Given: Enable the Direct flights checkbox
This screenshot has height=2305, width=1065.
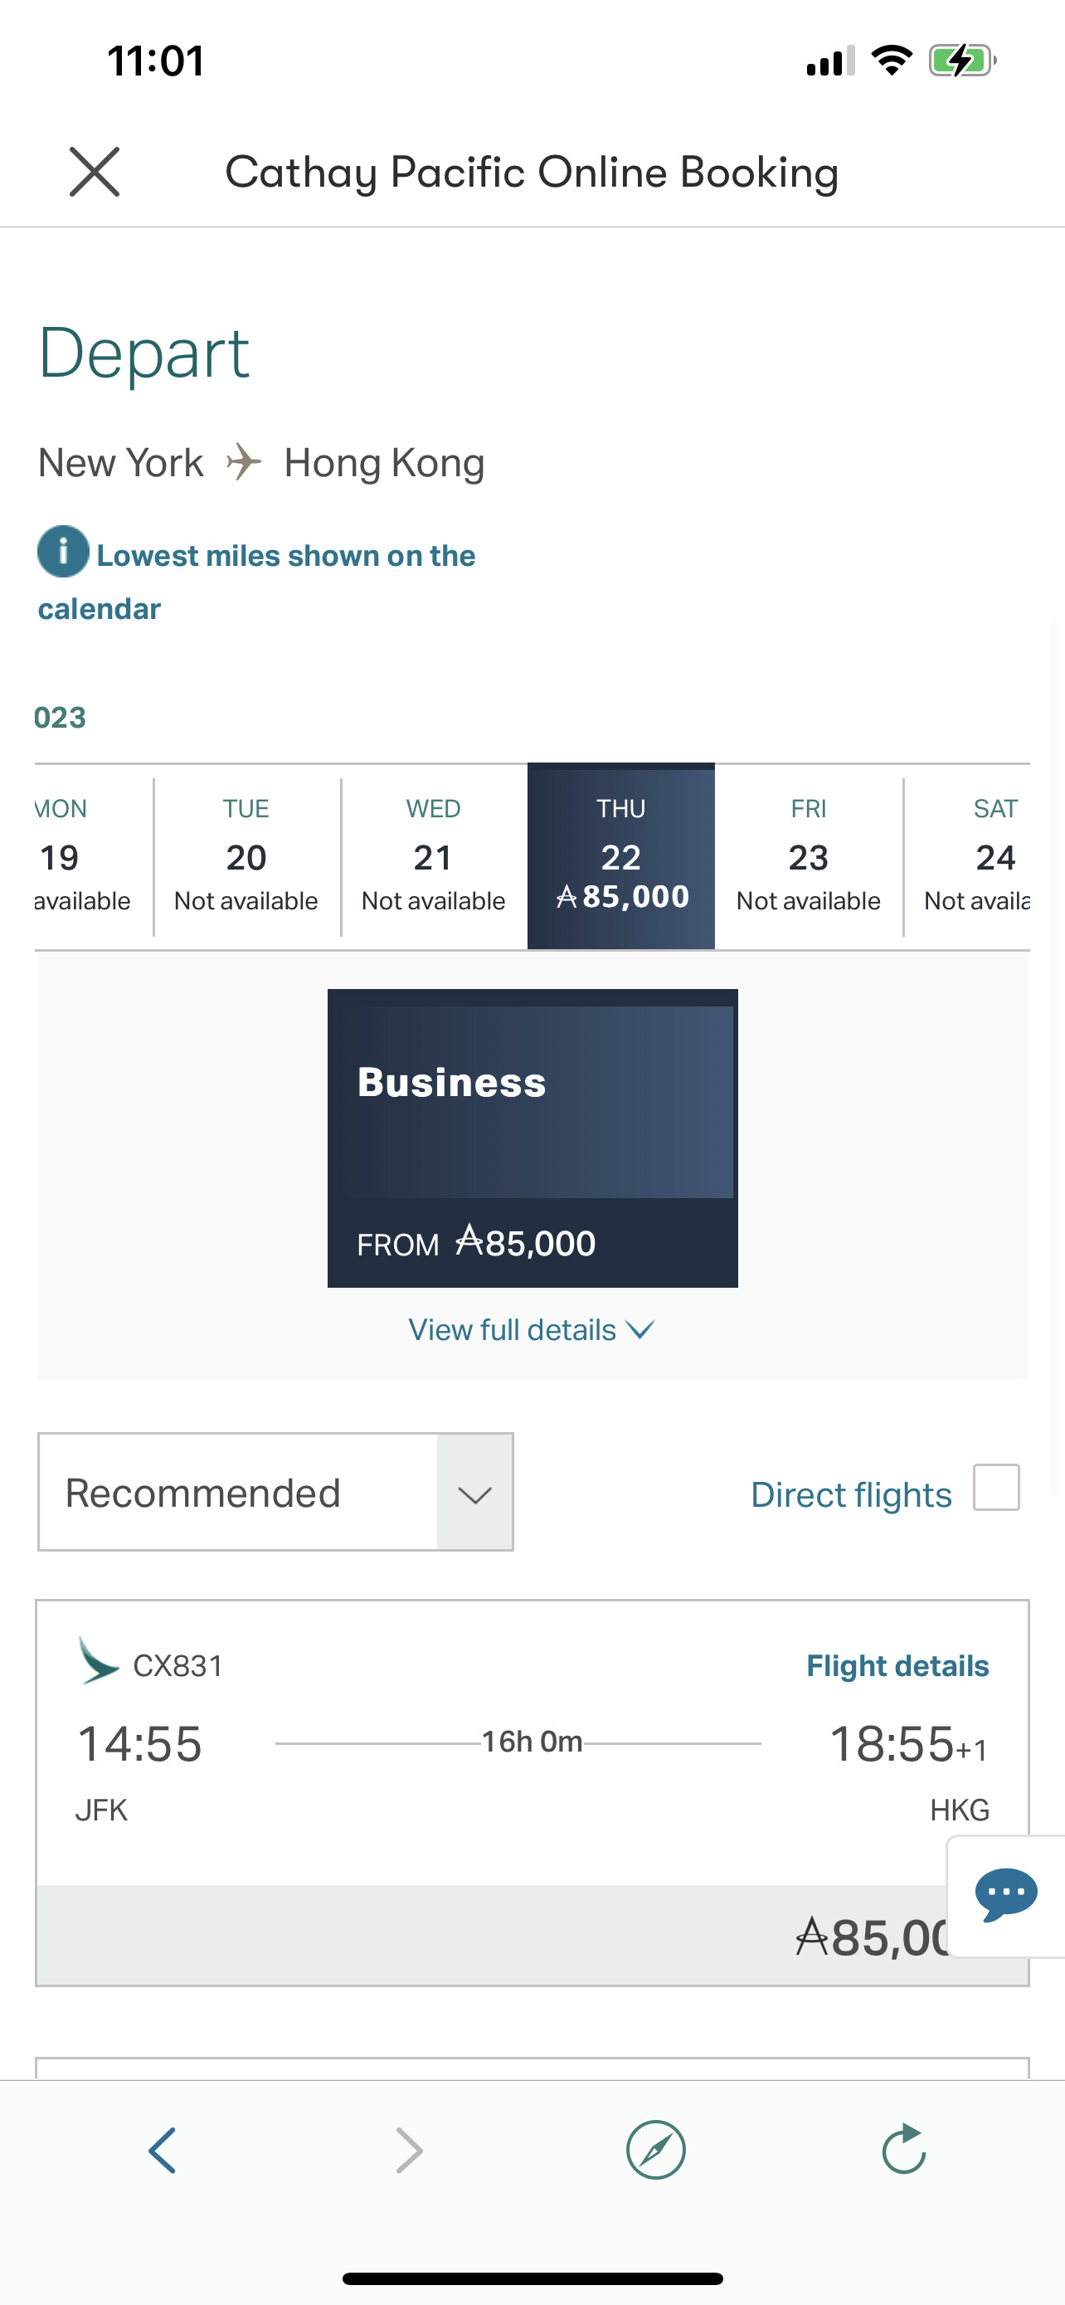Looking at the screenshot, I should [996, 1488].
